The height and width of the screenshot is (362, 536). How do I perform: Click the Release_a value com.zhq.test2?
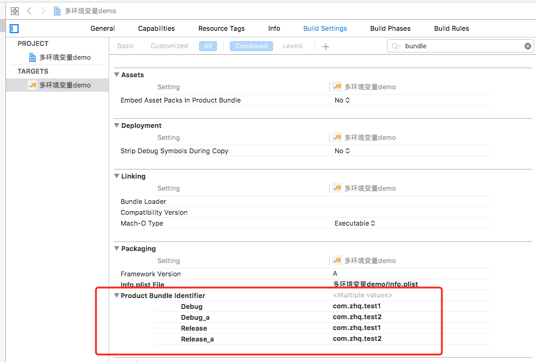point(357,338)
